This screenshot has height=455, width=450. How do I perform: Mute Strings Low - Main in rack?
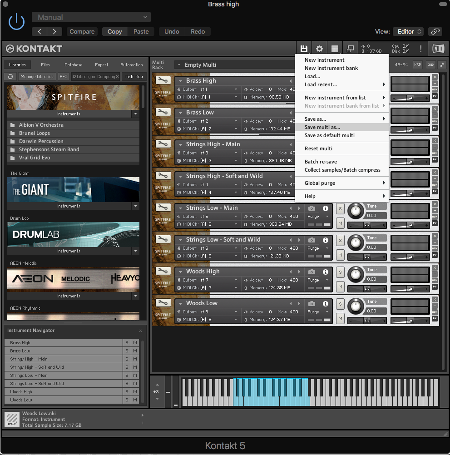pyautogui.click(x=340, y=223)
